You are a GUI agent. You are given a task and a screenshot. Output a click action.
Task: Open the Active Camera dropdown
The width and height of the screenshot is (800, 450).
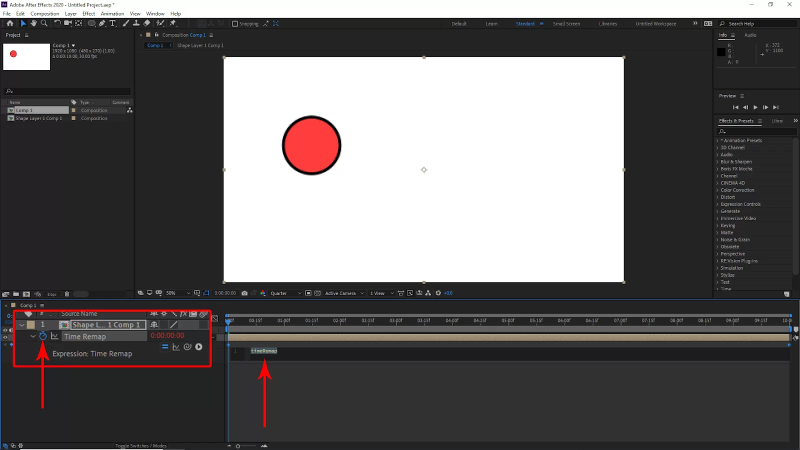click(x=344, y=293)
